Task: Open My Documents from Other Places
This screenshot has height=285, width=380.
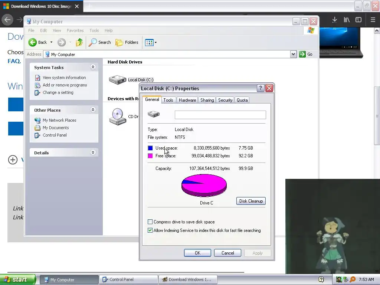Action: (x=56, y=128)
